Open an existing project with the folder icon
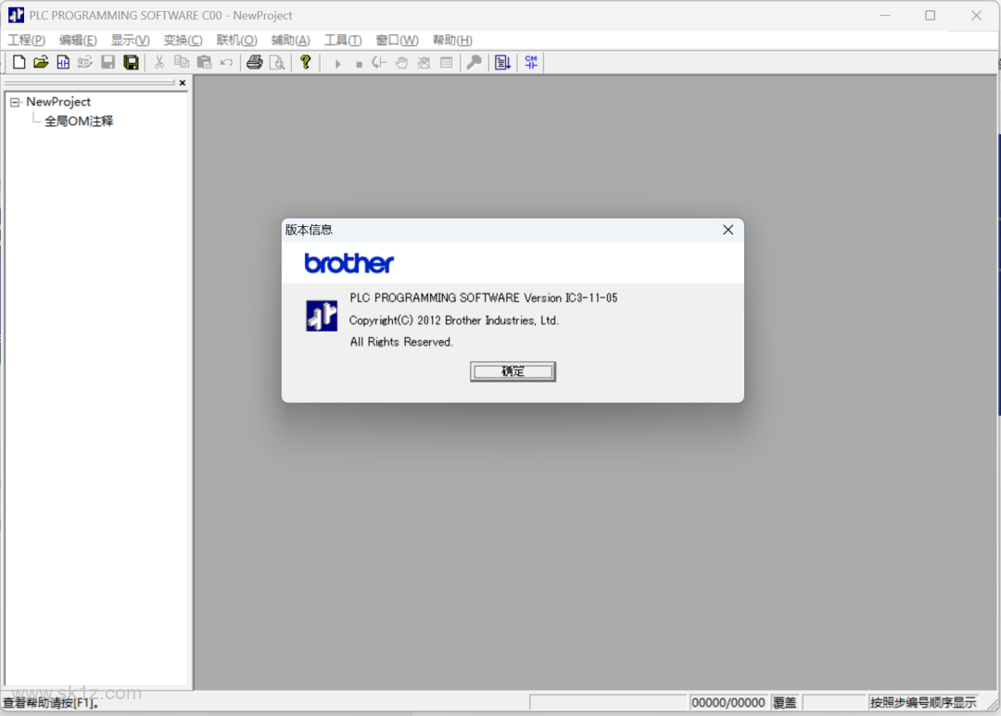 pos(41,63)
